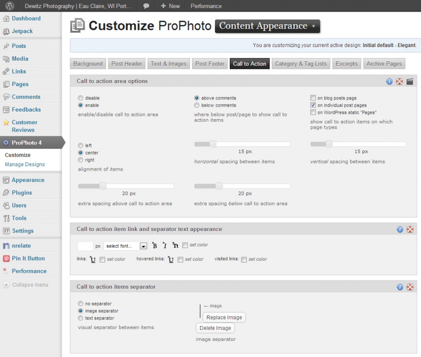
Task: Click the Replace Image button
Action: tap(224, 318)
